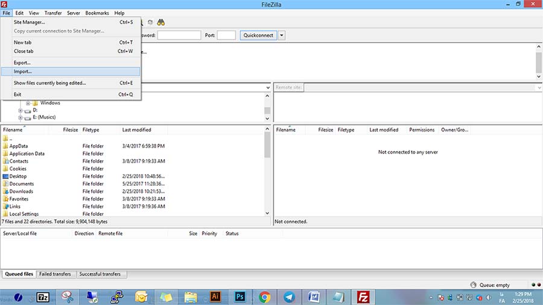Select the Local Settings folder row
The width and height of the screenshot is (543, 305).
point(133,214)
